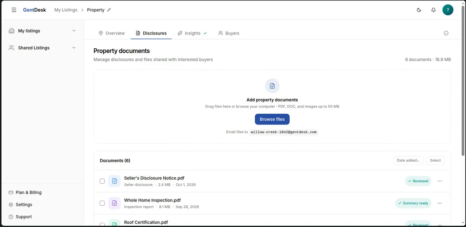Go to My Listings breadcrumb
466x227 pixels.
[66, 10]
